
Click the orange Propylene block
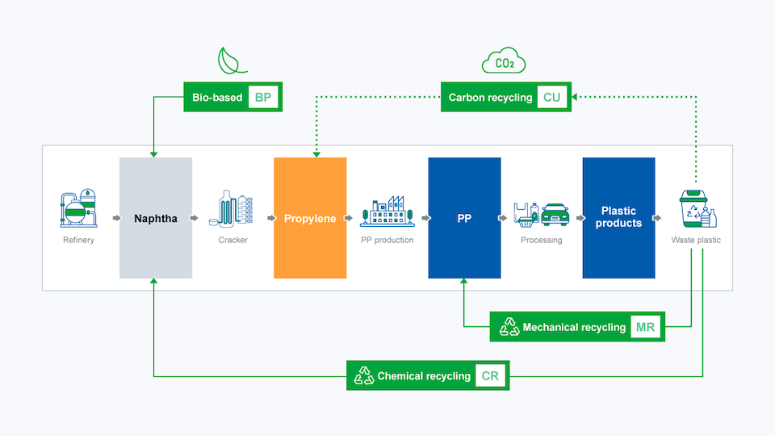(x=310, y=218)
